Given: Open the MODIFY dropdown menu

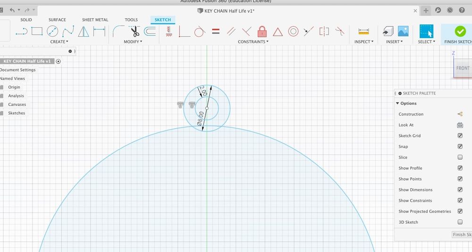Looking at the screenshot, I should (x=133, y=42).
